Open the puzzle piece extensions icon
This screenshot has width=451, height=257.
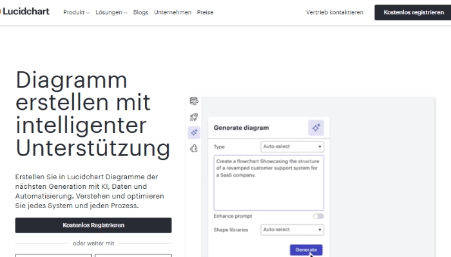pyautogui.click(x=194, y=148)
